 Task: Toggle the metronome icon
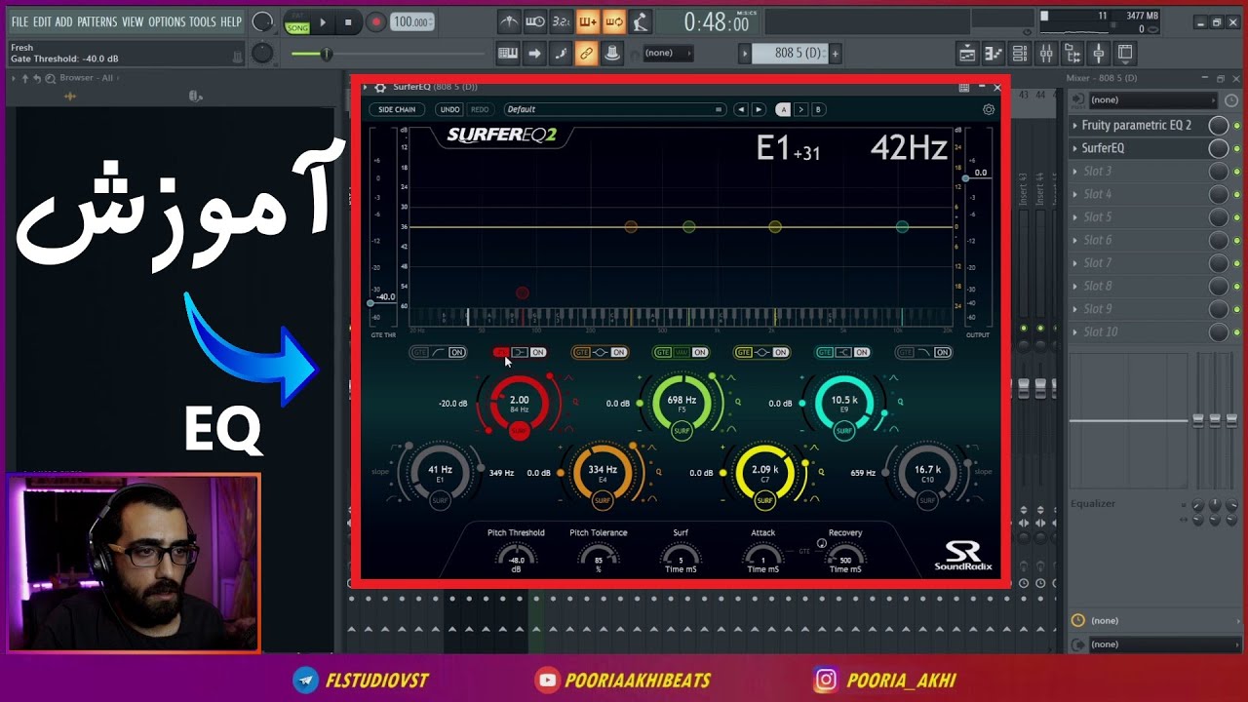click(509, 21)
